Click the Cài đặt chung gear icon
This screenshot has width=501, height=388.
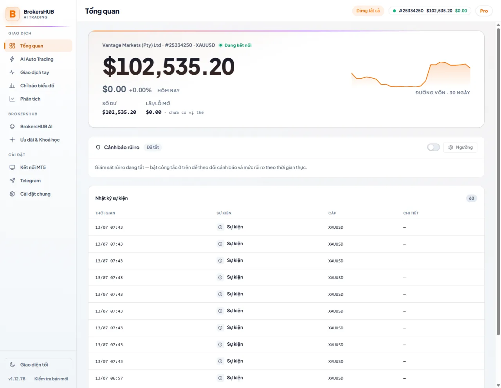tap(12, 194)
